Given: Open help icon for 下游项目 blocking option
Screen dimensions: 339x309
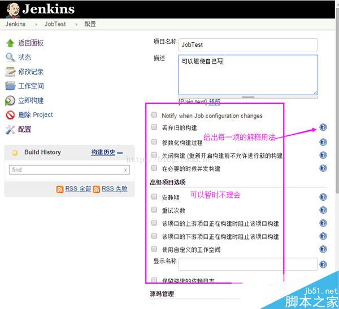Looking at the screenshot, I should (x=323, y=236).
